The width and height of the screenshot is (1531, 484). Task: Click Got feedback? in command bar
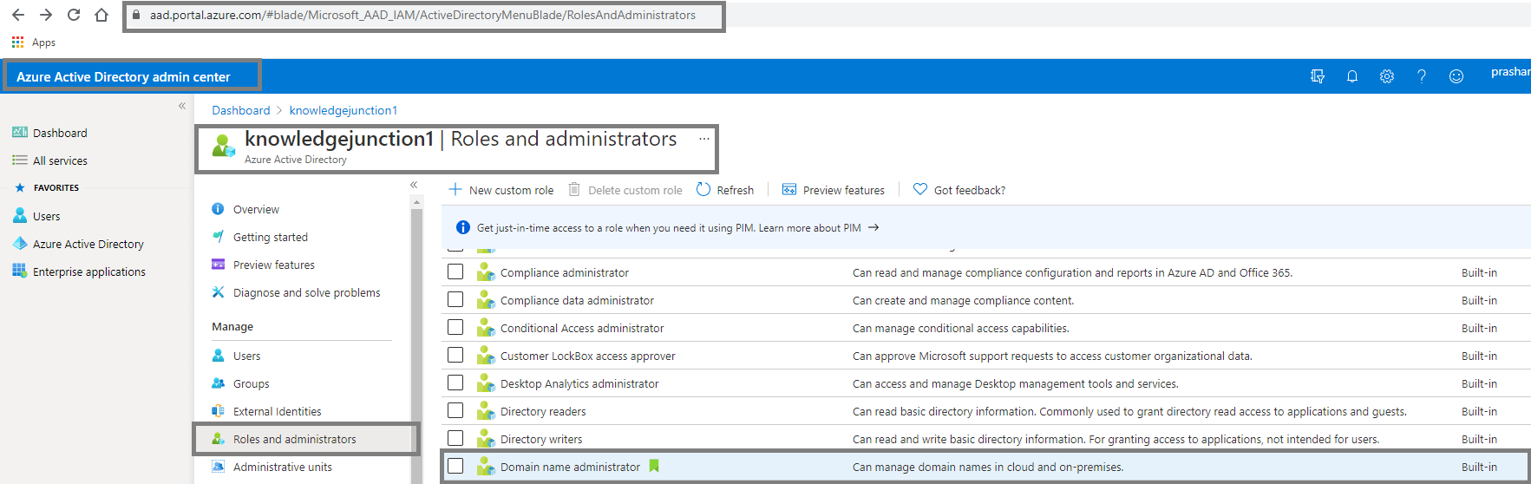coord(959,190)
